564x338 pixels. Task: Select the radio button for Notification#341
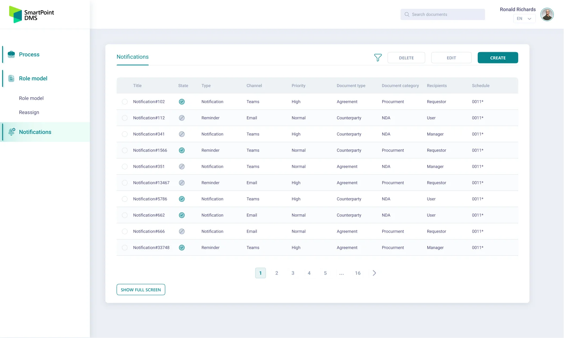pyautogui.click(x=125, y=134)
